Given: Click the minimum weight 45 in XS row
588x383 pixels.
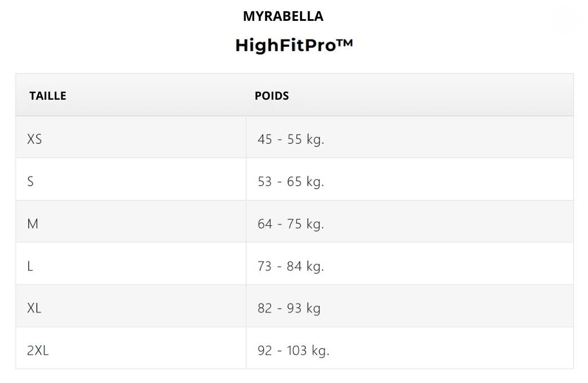Looking at the screenshot, I should click(265, 139).
